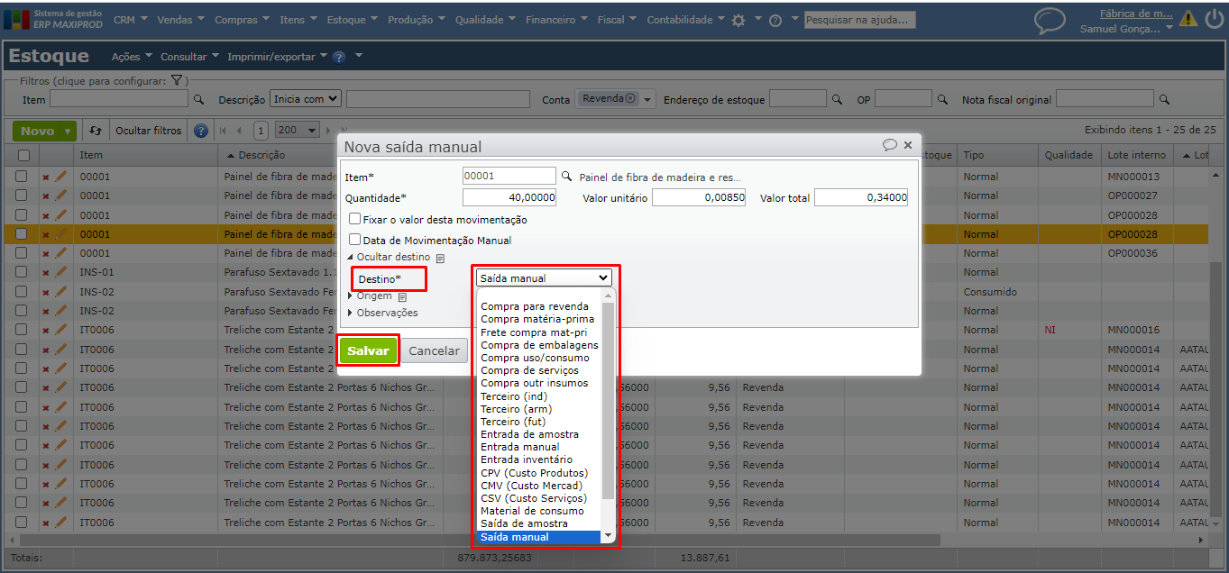
Task: Click the Salvar button
Action: pyautogui.click(x=368, y=350)
